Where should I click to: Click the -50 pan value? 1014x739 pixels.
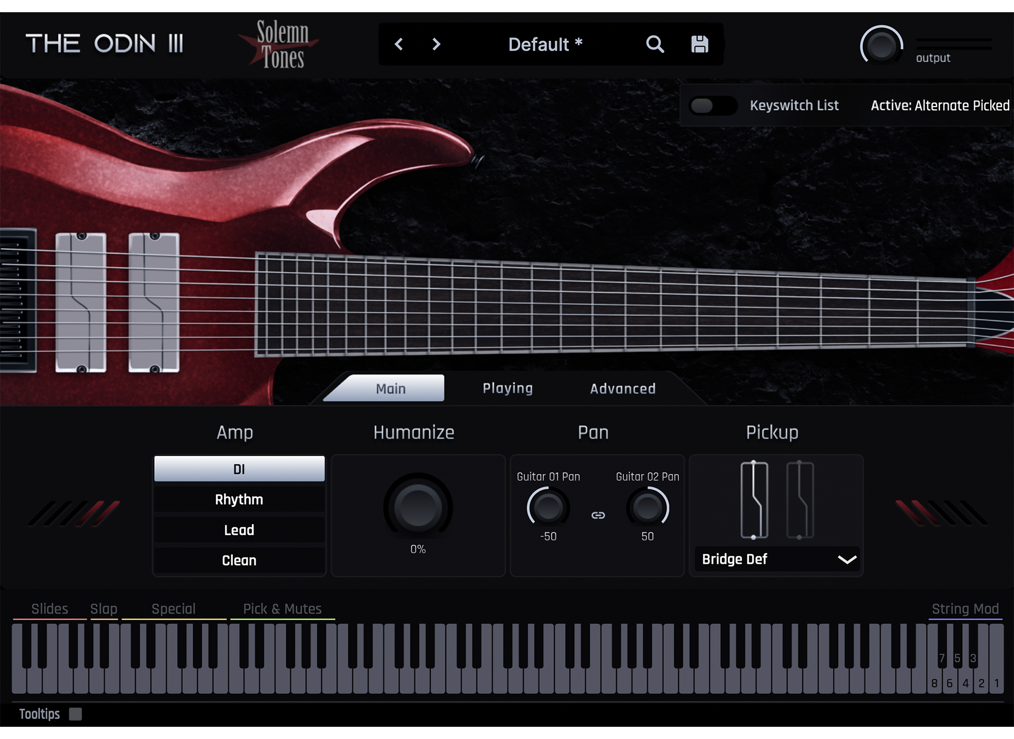pyautogui.click(x=548, y=536)
